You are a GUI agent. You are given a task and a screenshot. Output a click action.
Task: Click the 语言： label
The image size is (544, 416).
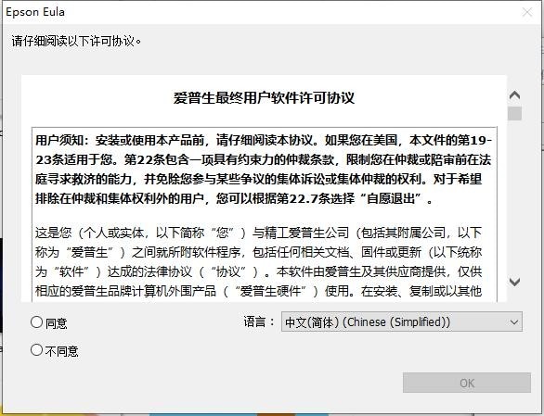point(259,321)
